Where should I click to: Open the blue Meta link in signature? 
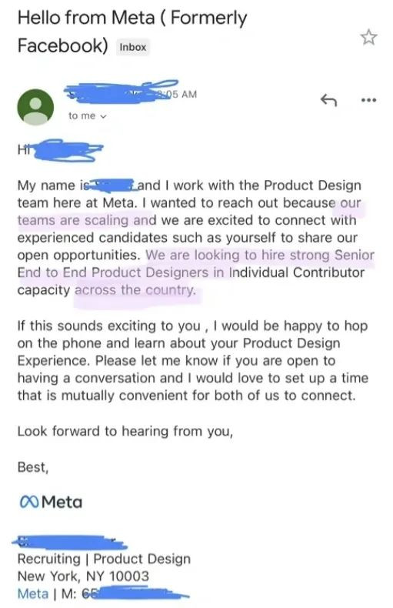[x=33, y=593]
